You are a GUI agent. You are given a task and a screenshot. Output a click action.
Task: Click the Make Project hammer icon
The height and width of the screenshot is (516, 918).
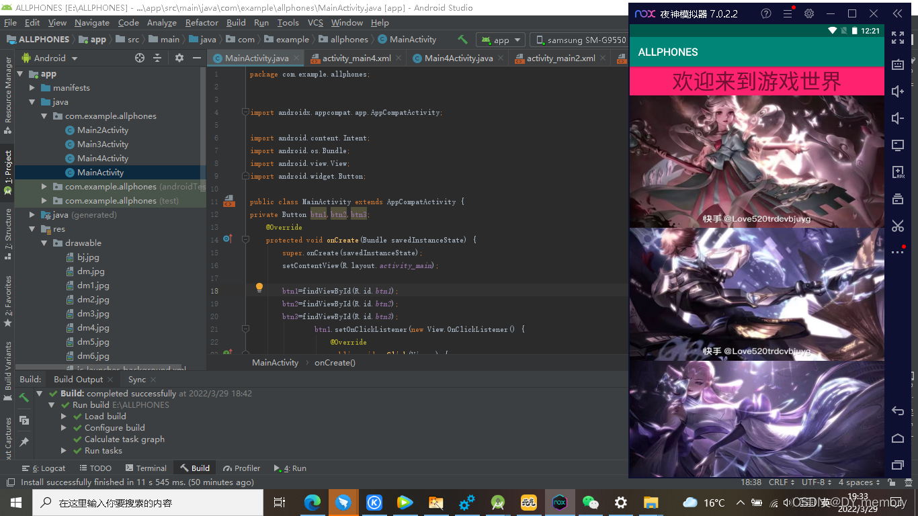pos(462,40)
